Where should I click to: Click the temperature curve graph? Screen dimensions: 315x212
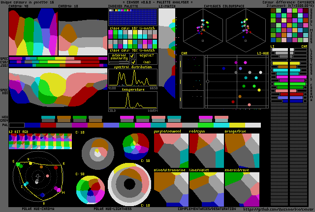coord(133,100)
